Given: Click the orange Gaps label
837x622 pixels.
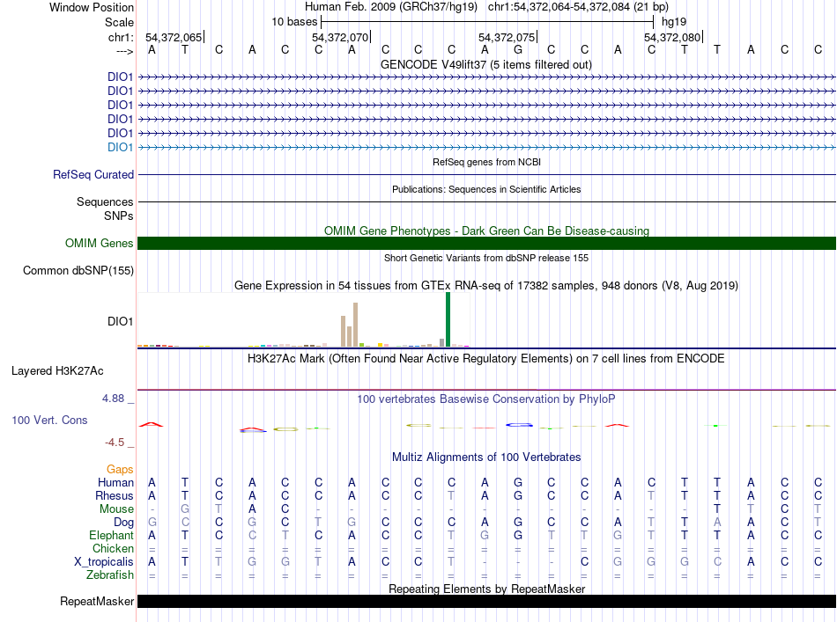Looking at the screenshot, I should click(x=120, y=470).
